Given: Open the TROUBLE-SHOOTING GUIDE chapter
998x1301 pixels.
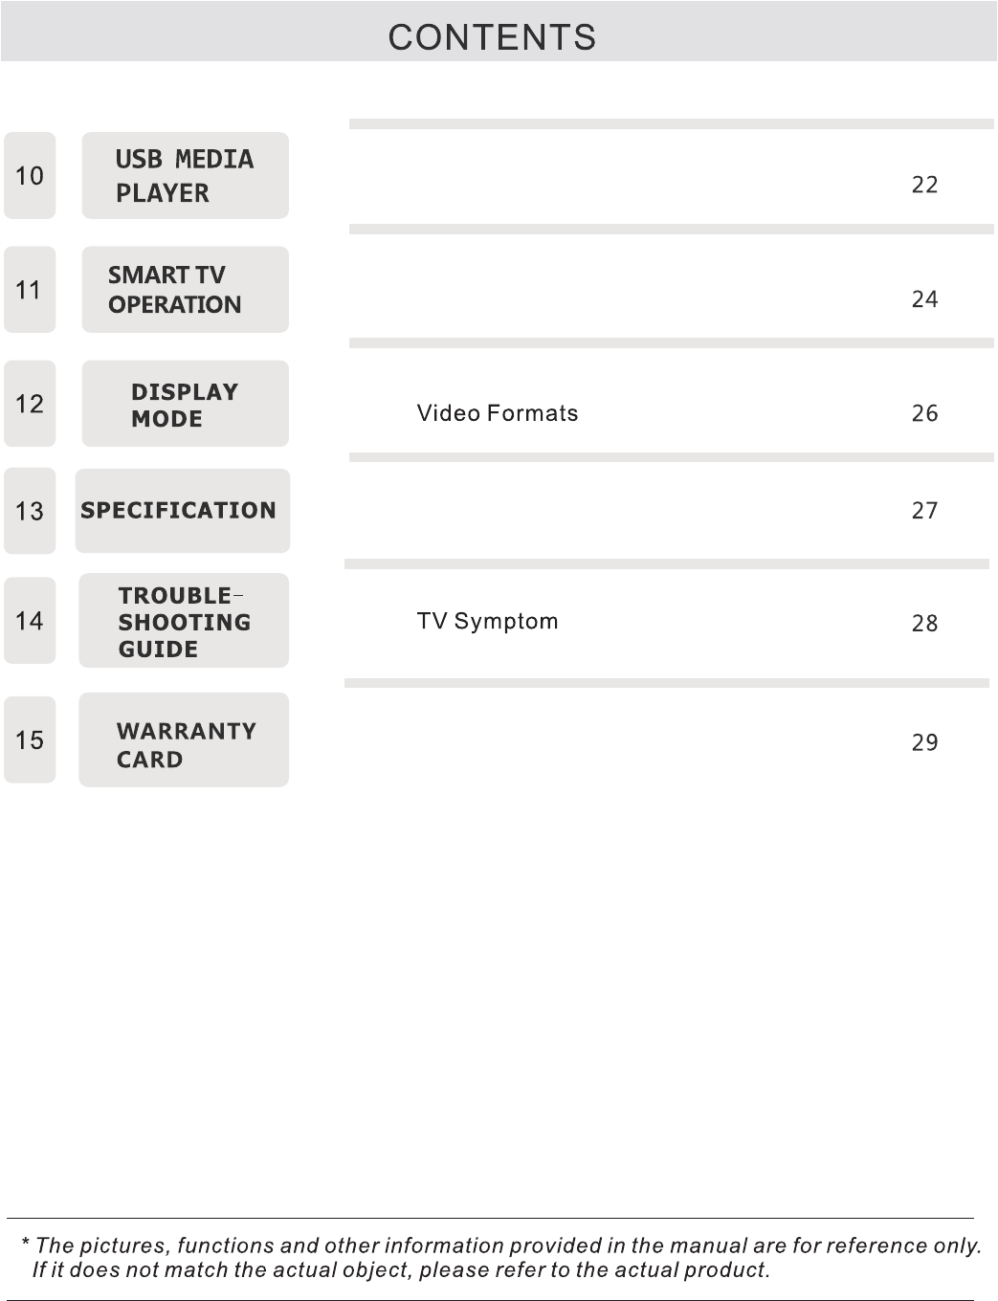Looking at the screenshot, I should pos(184,621).
